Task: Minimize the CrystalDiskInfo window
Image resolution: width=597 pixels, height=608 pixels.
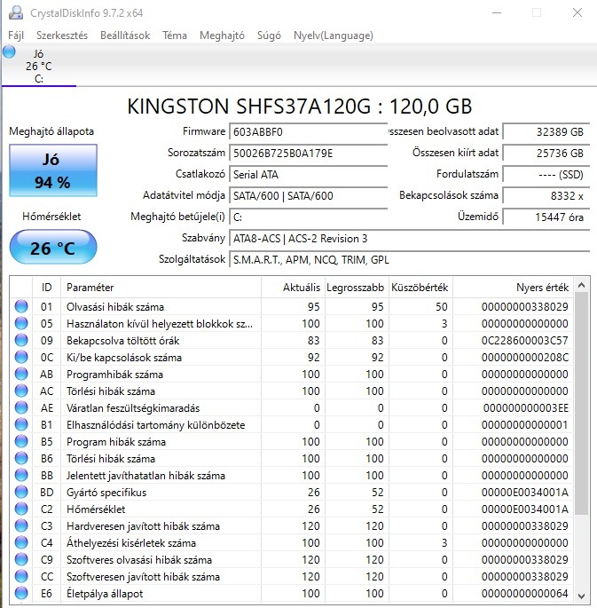Action: (497, 12)
